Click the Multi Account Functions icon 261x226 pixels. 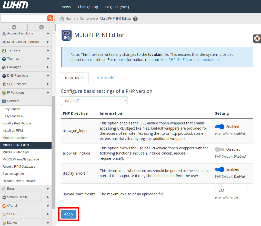pyautogui.click(x=4, y=42)
